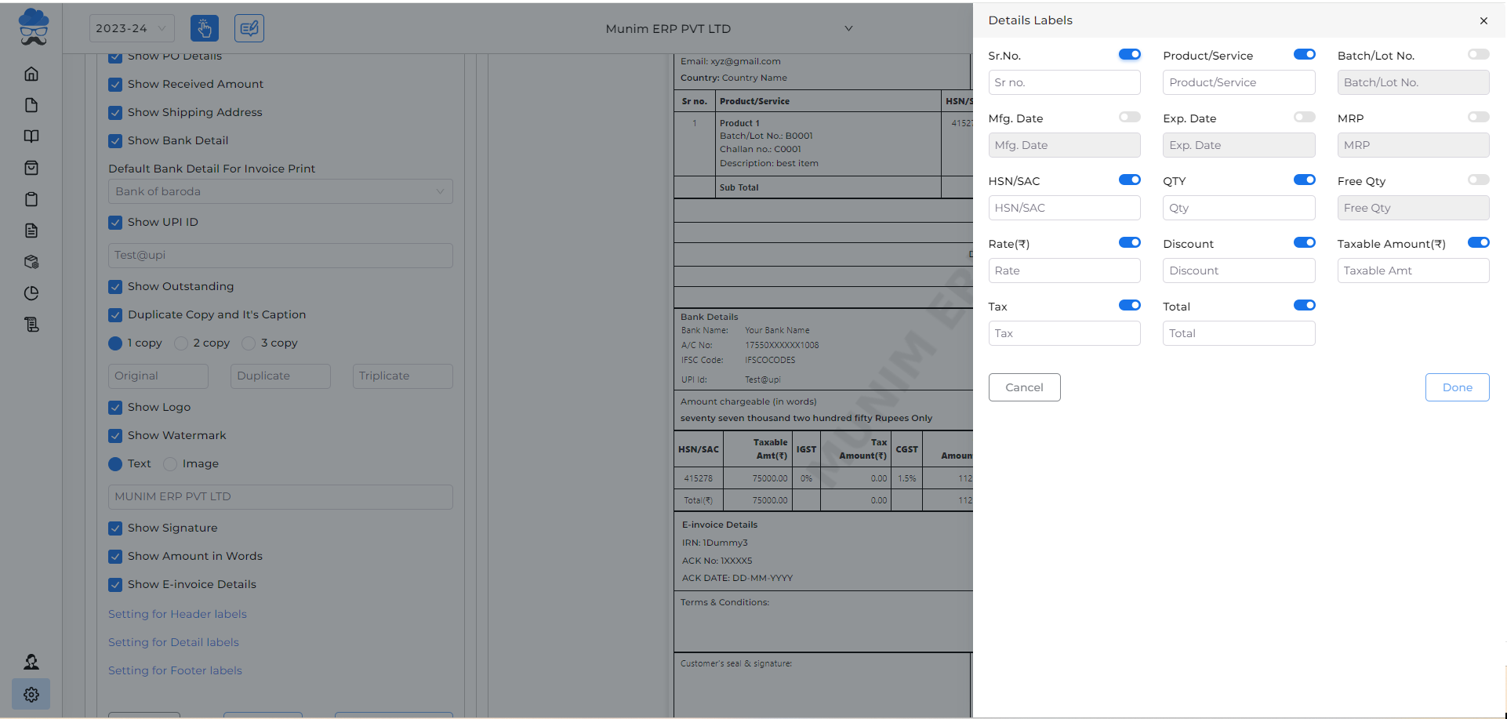Open the inventory box icon in sidebar

click(31, 262)
